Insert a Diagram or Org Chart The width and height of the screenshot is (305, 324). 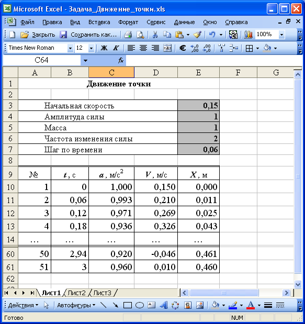click(x=176, y=305)
